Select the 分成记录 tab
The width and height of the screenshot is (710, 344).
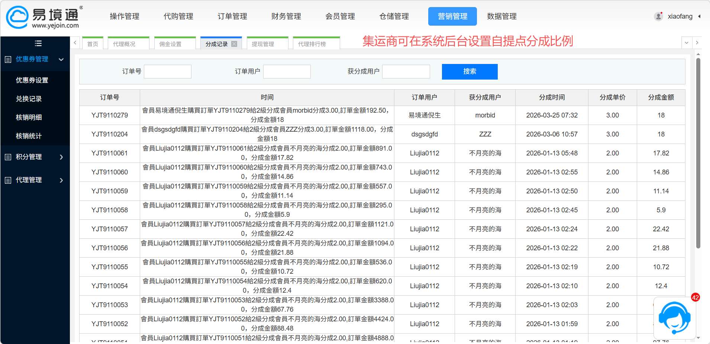217,44
